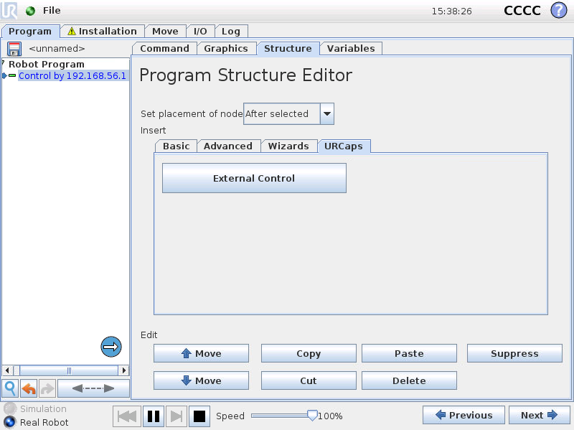The width and height of the screenshot is (574, 430).
Task: Collapse the Robot Program tree node
Action: pyautogui.click(x=4, y=63)
